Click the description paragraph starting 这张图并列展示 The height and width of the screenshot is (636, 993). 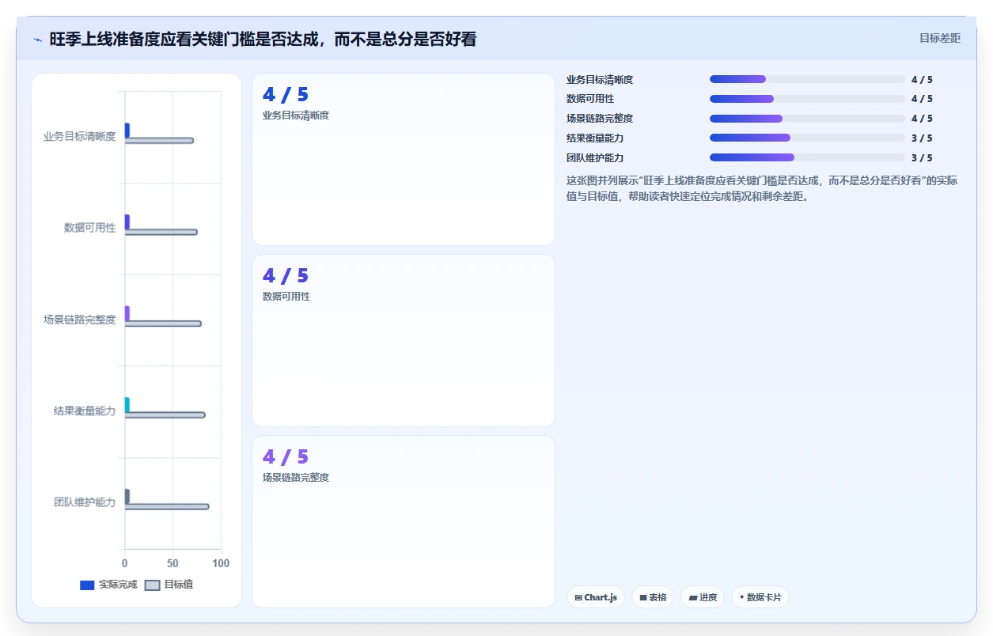pyautogui.click(x=762, y=188)
